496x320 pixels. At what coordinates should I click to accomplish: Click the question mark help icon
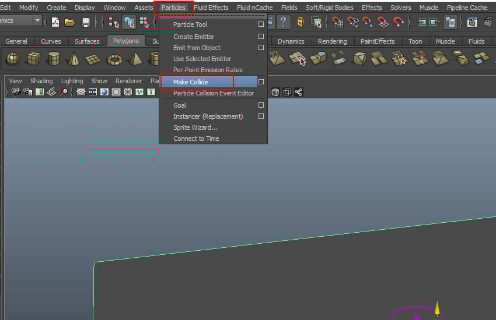(x=283, y=22)
